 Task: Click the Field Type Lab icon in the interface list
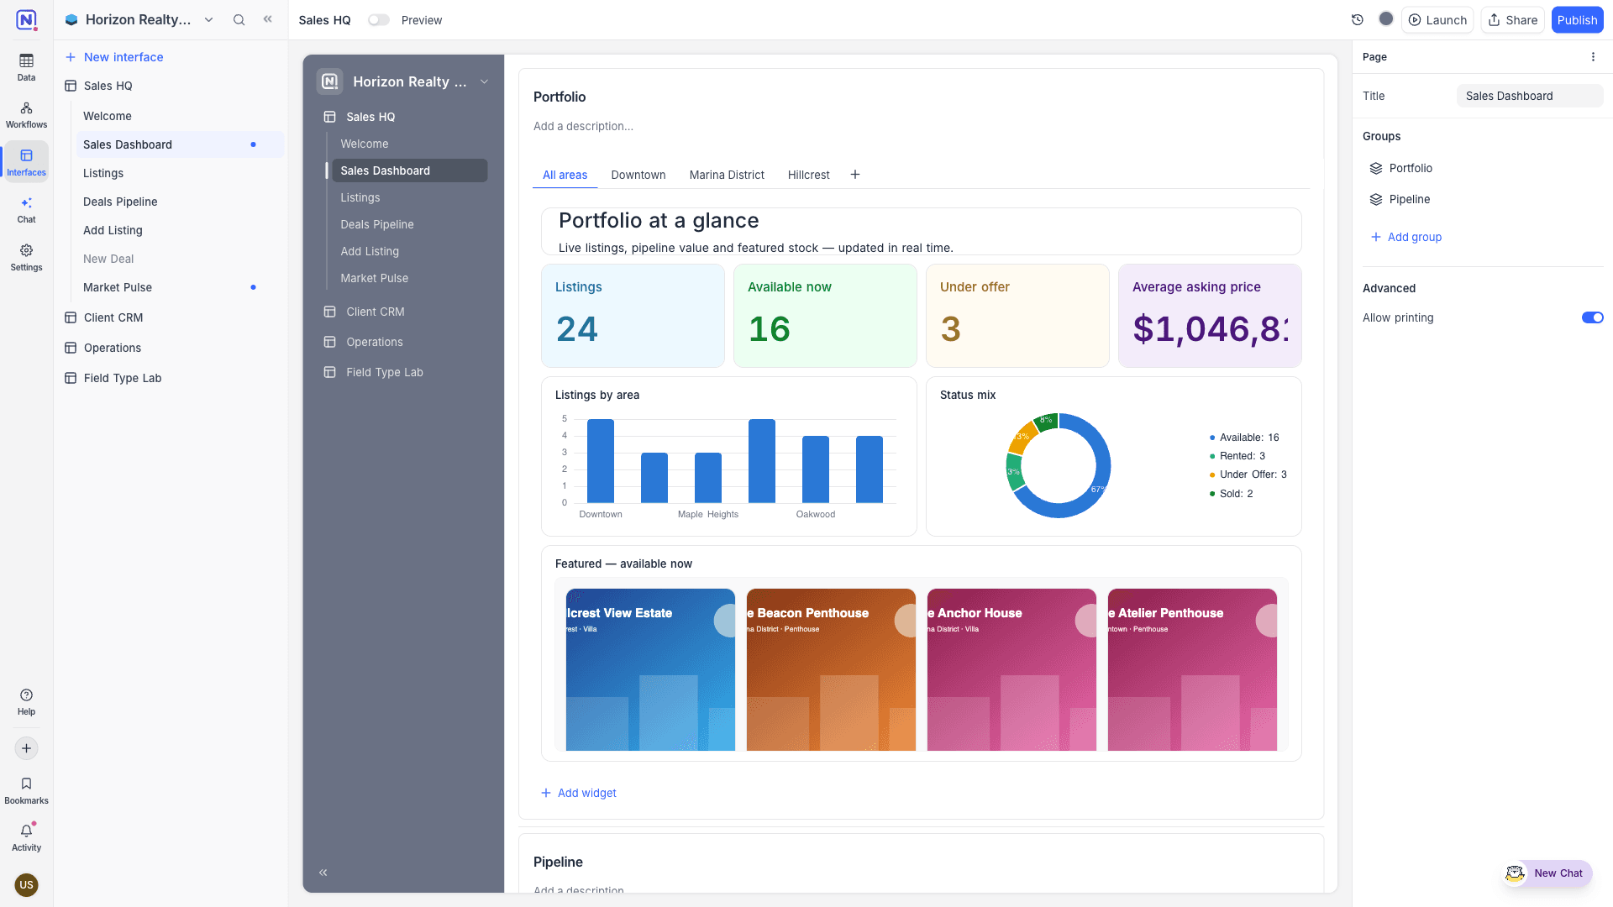[x=71, y=378]
